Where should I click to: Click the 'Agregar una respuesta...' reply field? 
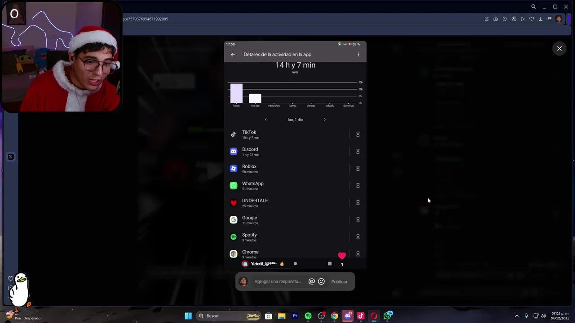click(278, 282)
